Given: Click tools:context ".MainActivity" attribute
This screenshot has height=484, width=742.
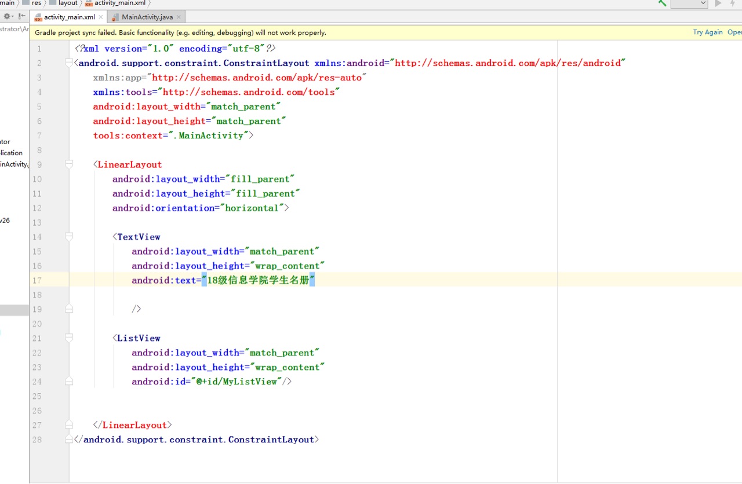Looking at the screenshot, I should point(171,135).
